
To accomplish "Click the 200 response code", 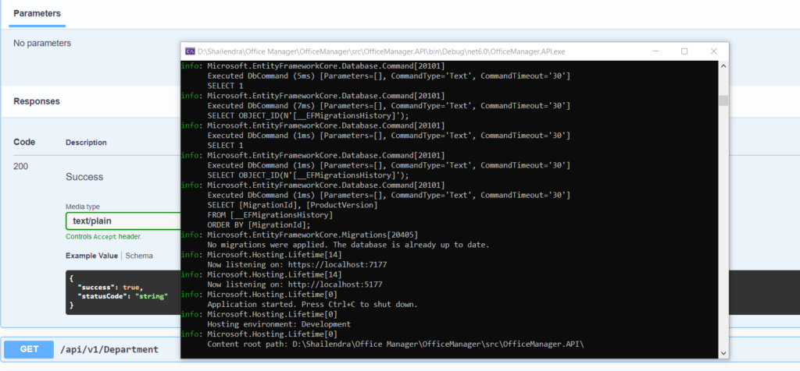I will click(21, 166).
